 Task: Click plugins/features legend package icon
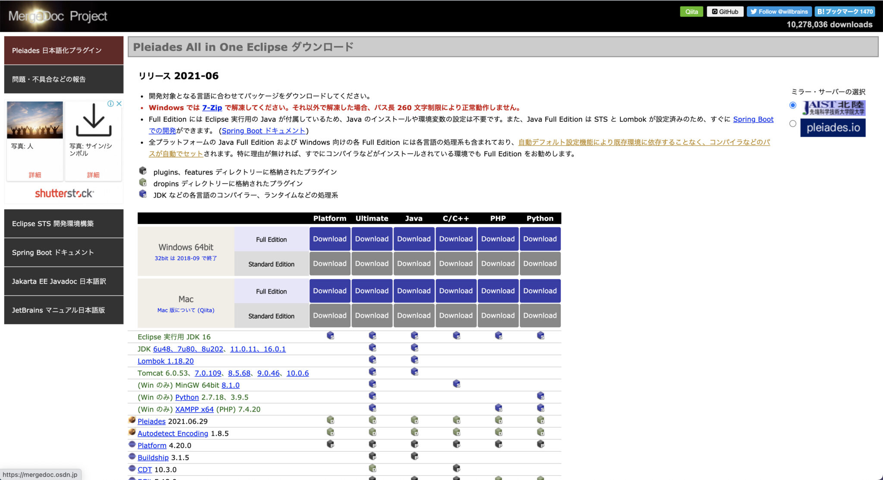point(143,170)
